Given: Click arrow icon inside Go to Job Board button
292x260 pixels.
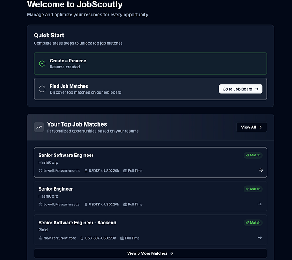Looking at the screenshot, I should 257,89.
